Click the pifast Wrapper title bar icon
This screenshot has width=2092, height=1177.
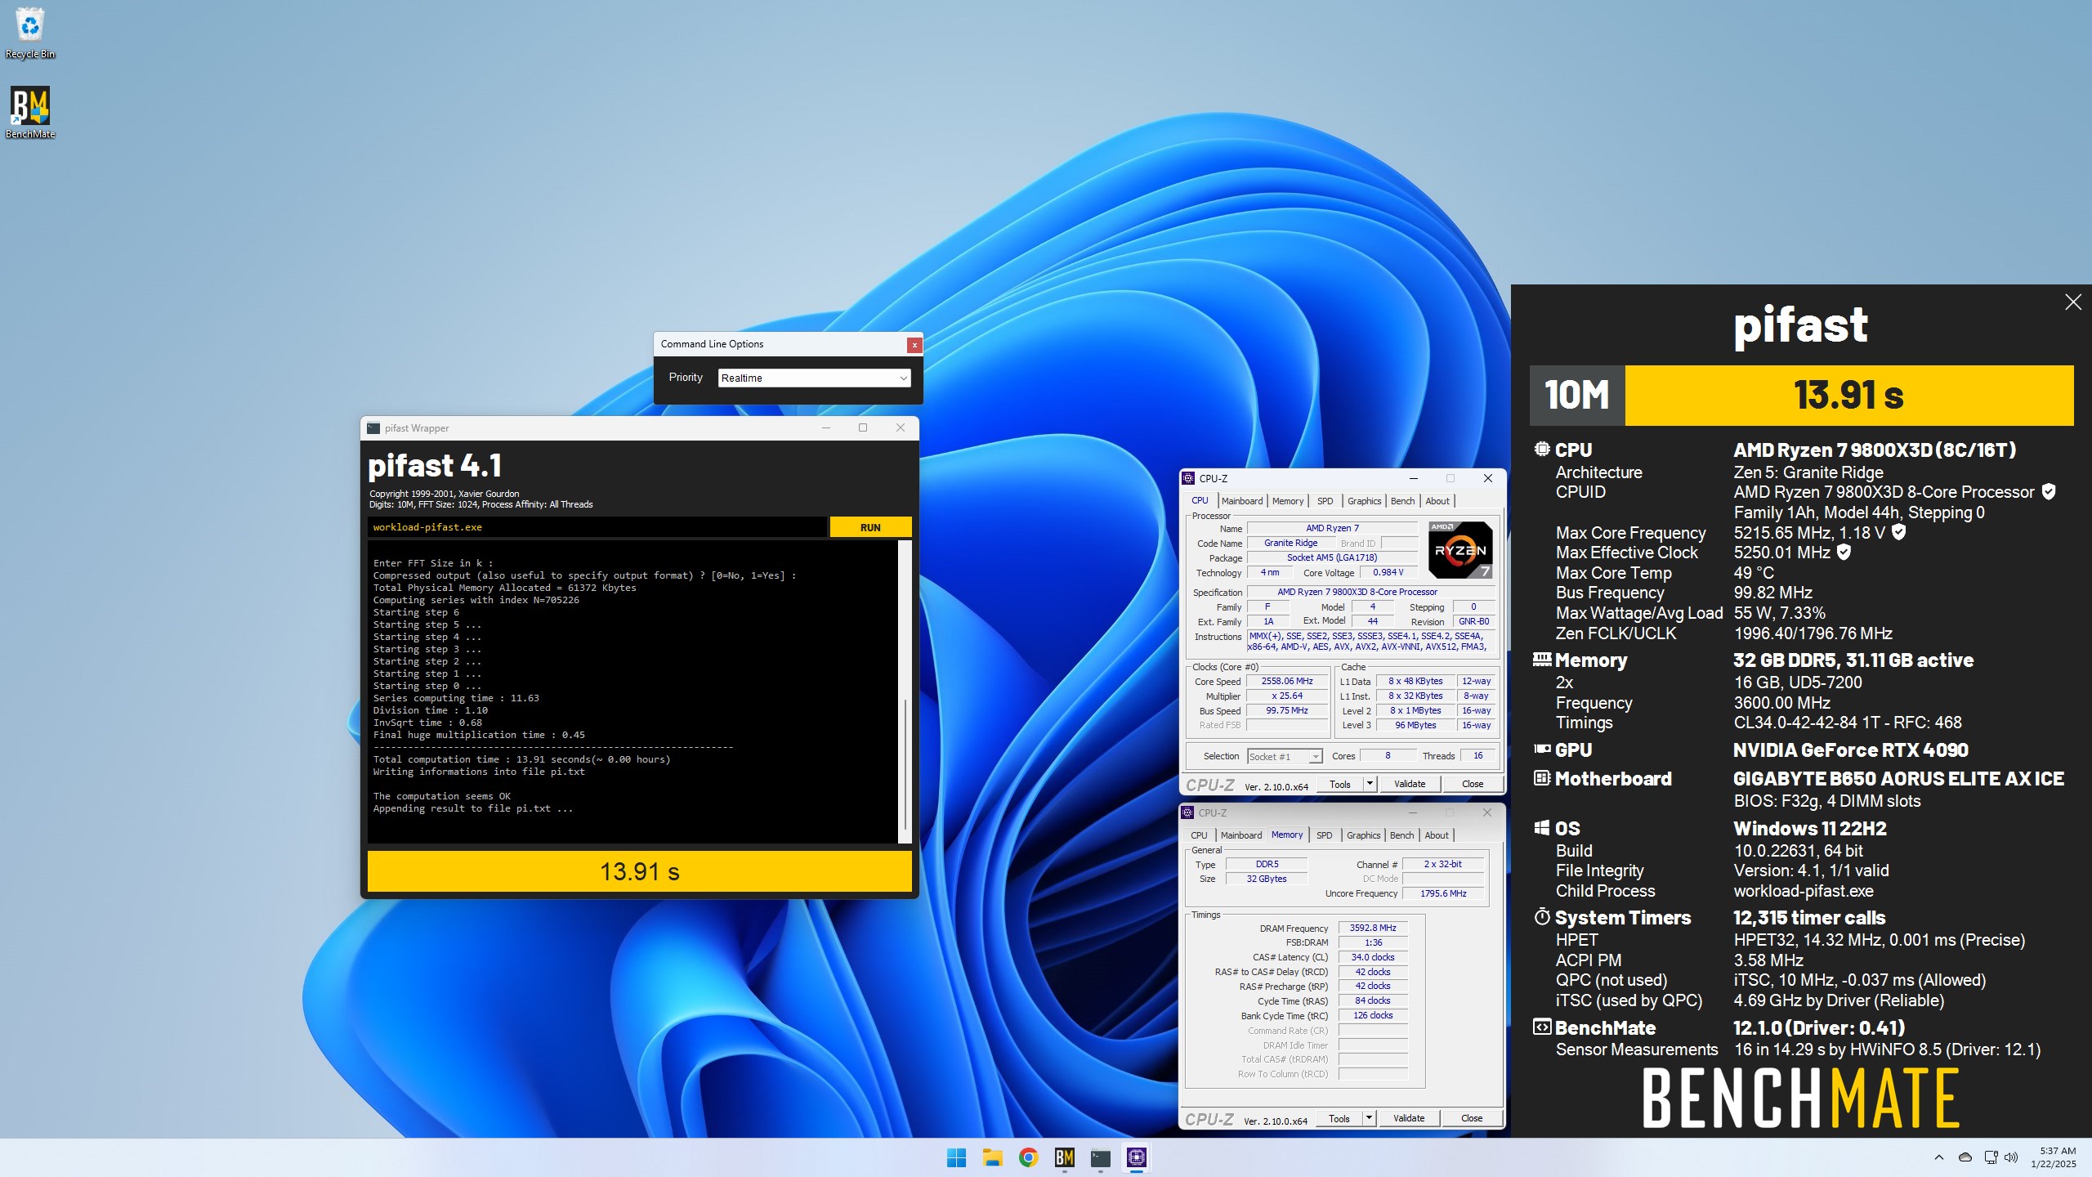coord(373,428)
